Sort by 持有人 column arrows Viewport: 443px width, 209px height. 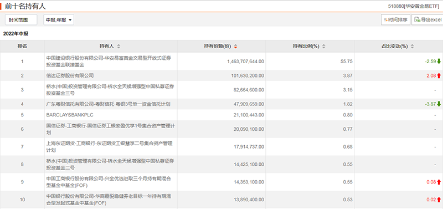(x=119, y=47)
